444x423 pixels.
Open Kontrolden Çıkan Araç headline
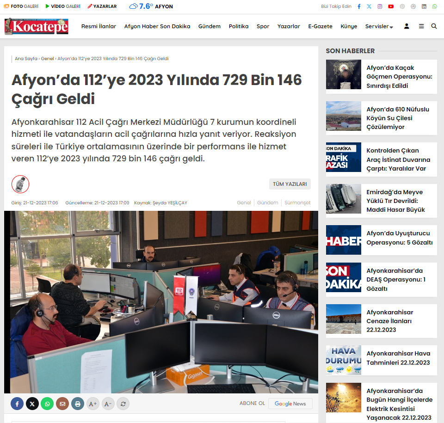click(x=398, y=159)
